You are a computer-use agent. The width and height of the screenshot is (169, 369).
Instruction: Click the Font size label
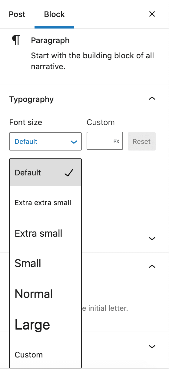(26, 122)
